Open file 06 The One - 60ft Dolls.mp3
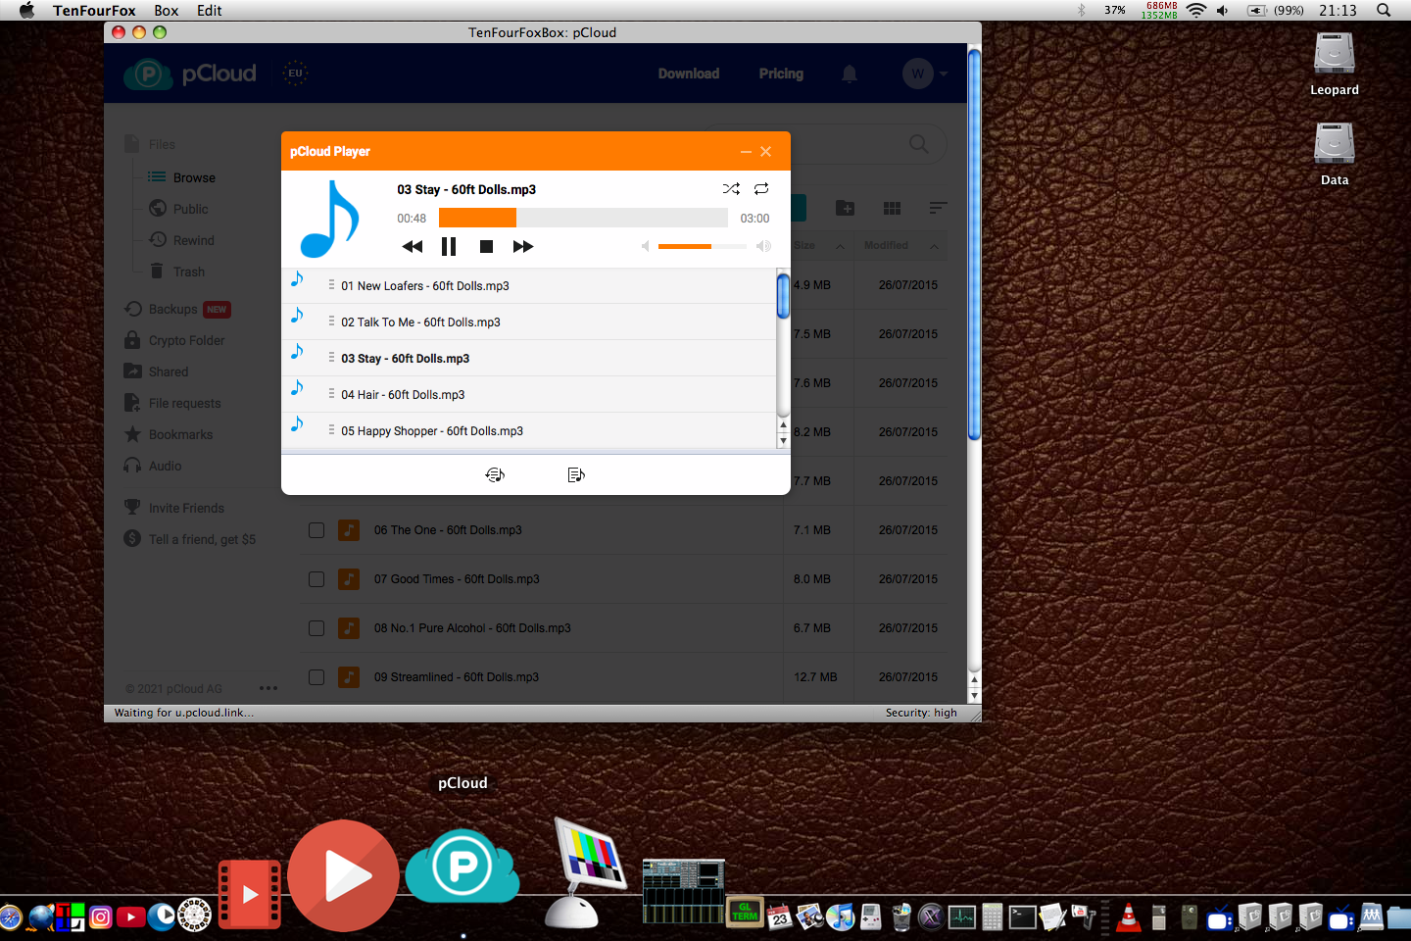Image resolution: width=1411 pixels, height=941 pixels. [x=448, y=530]
